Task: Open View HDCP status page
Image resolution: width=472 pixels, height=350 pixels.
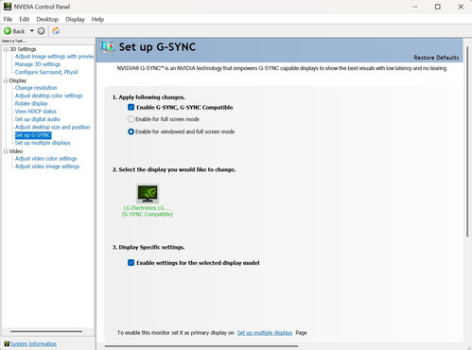Action: (x=36, y=112)
